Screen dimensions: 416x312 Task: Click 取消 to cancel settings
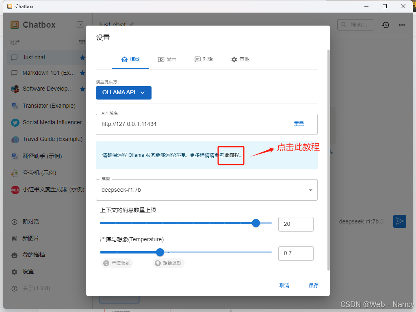[284, 286]
